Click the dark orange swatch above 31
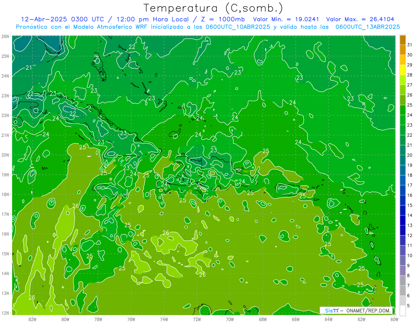The height and width of the screenshot is (324, 419). [x=403, y=40]
